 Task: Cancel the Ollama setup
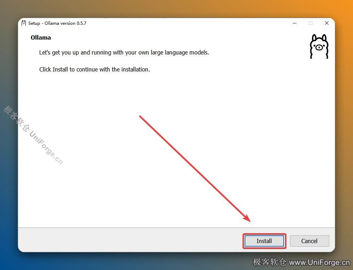tap(309, 241)
